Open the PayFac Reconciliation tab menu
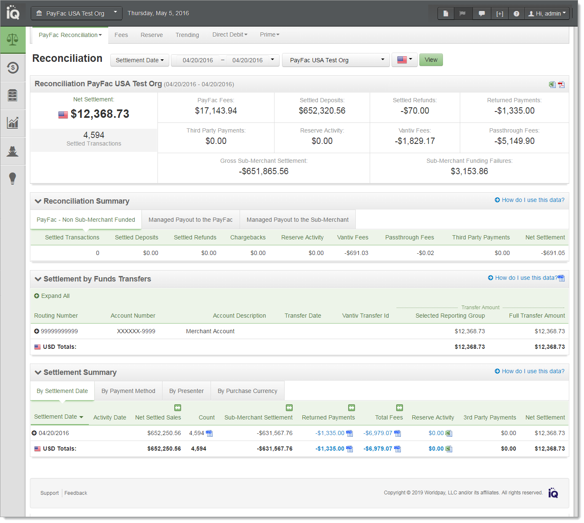 click(x=70, y=35)
